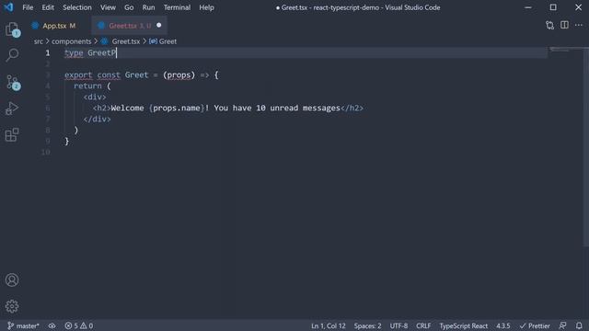Screen dimensions: 589x331
Task: Change end of line sequence CRLF
Action: tap(423, 325)
